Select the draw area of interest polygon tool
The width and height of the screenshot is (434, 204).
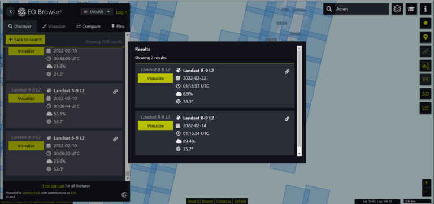point(426,23)
